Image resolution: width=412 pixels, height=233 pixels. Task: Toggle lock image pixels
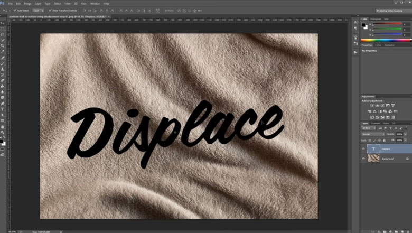tap(374, 141)
